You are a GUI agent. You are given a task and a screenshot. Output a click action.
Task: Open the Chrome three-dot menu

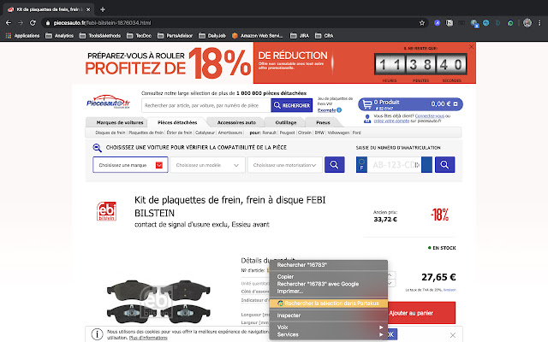[x=539, y=23]
